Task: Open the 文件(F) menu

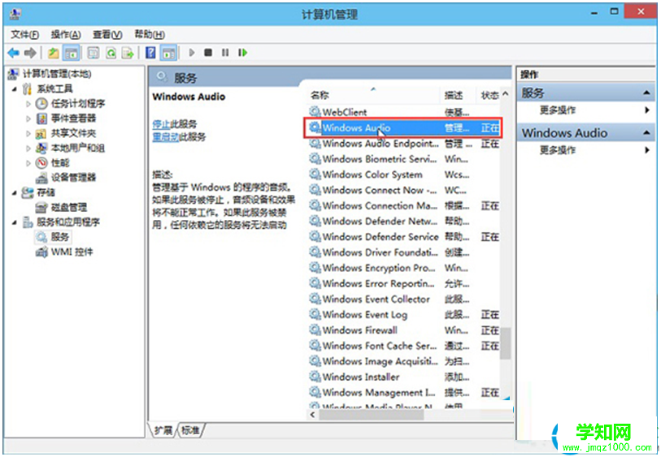Action: (x=25, y=35)
